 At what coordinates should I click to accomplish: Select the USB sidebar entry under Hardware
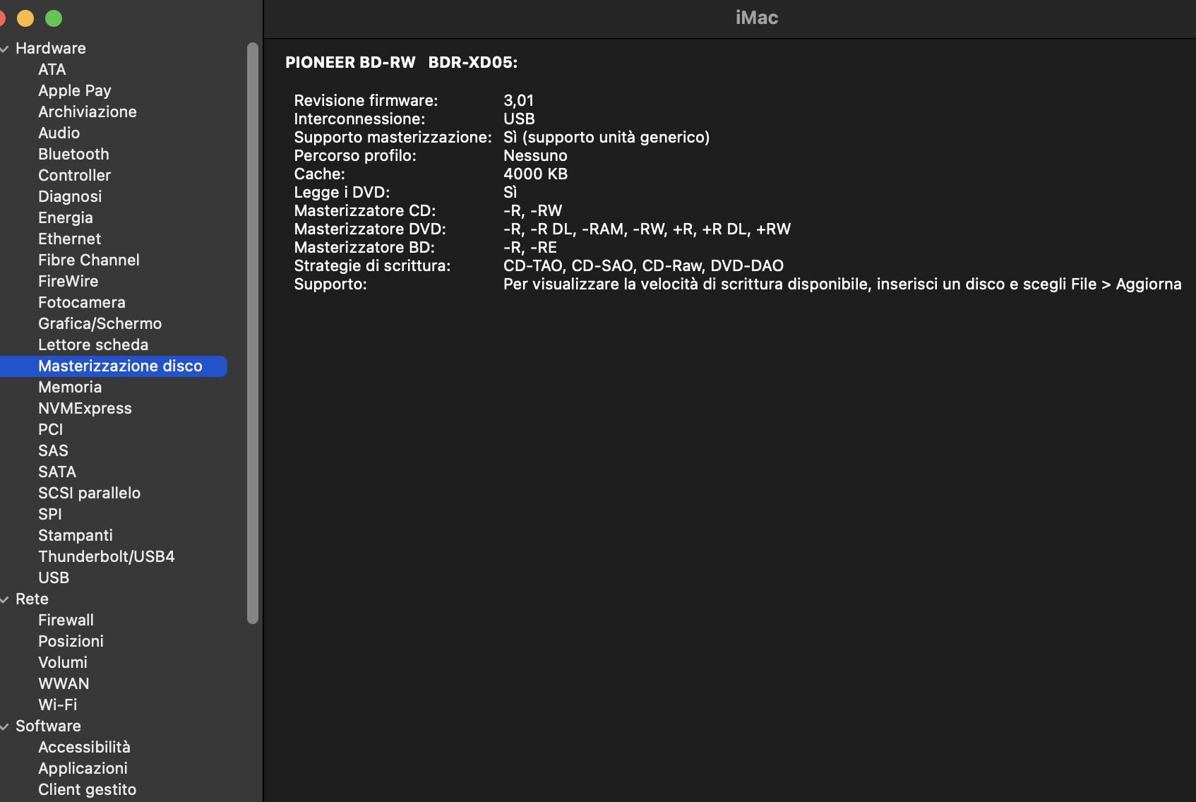(x=54, y=577)
